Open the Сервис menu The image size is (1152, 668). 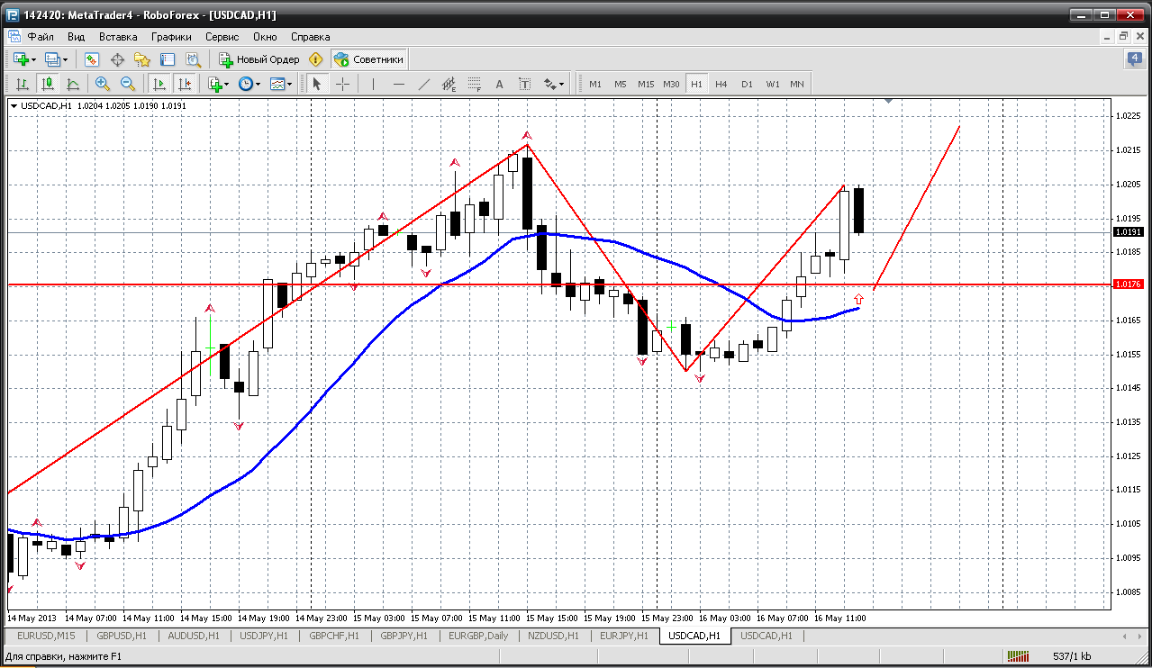(222, 37)
